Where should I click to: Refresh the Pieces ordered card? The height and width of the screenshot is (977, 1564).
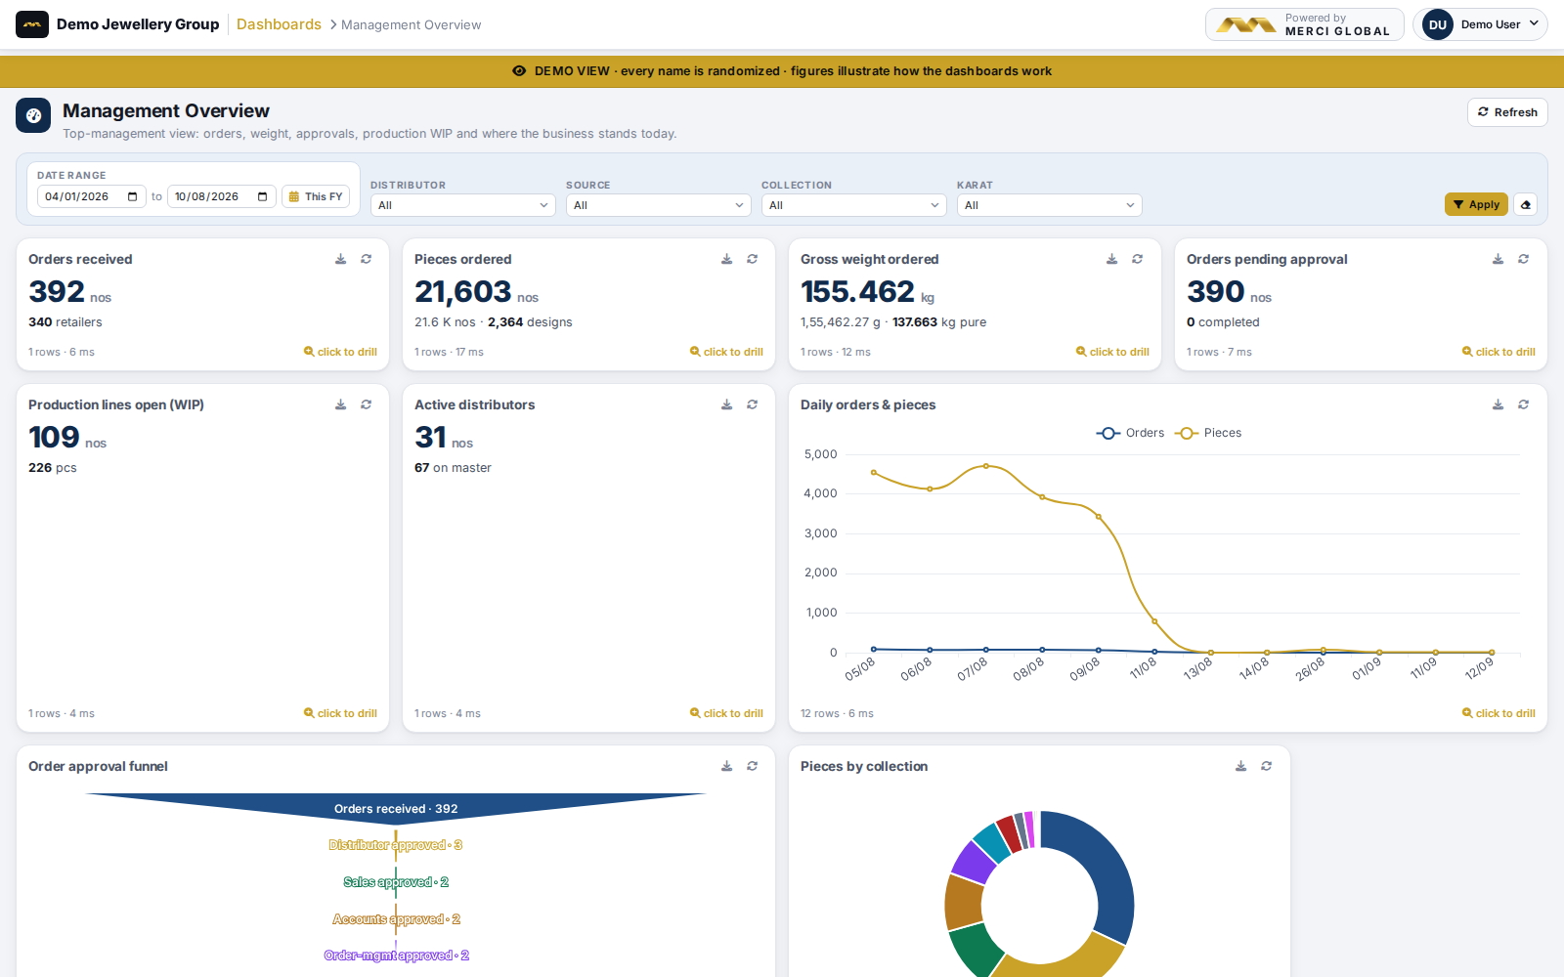click(752, 259)
